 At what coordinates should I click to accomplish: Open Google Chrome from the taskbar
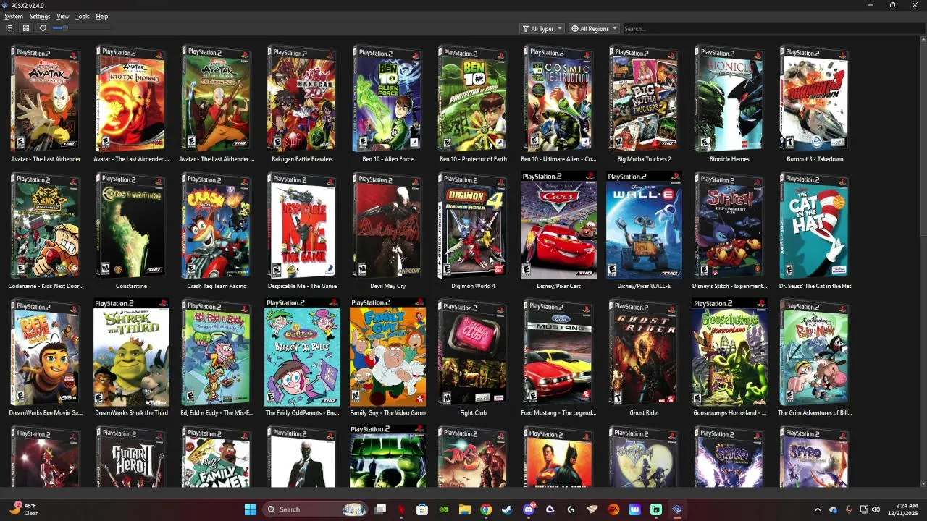[x=486, y=509]
